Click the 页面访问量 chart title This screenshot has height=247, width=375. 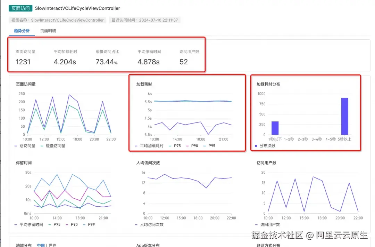coord(26,84)
